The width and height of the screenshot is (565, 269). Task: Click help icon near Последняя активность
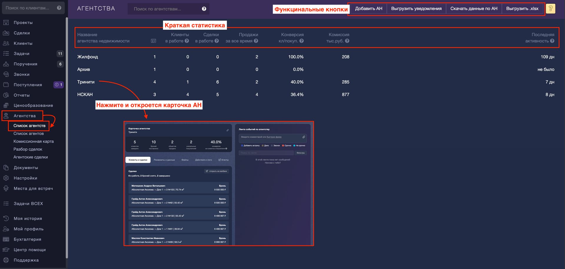pos(552,41)
